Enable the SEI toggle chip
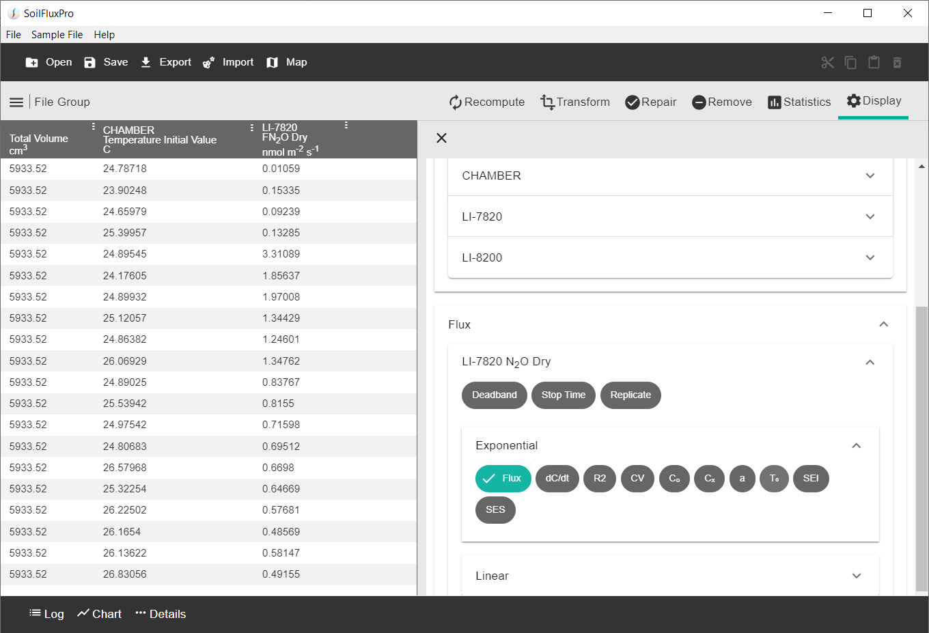 tap(811, 478)
